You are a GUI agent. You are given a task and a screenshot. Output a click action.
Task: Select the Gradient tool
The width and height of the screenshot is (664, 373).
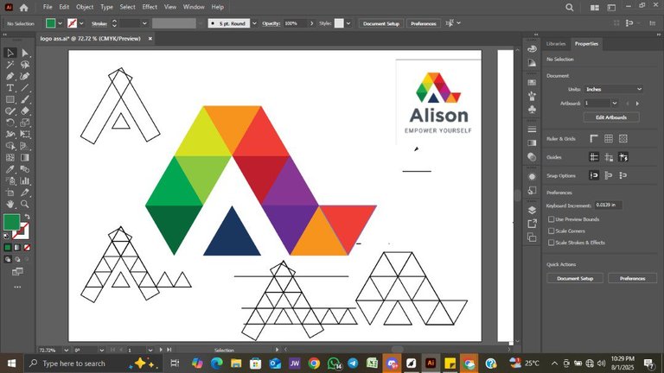[x=25, y=157]
